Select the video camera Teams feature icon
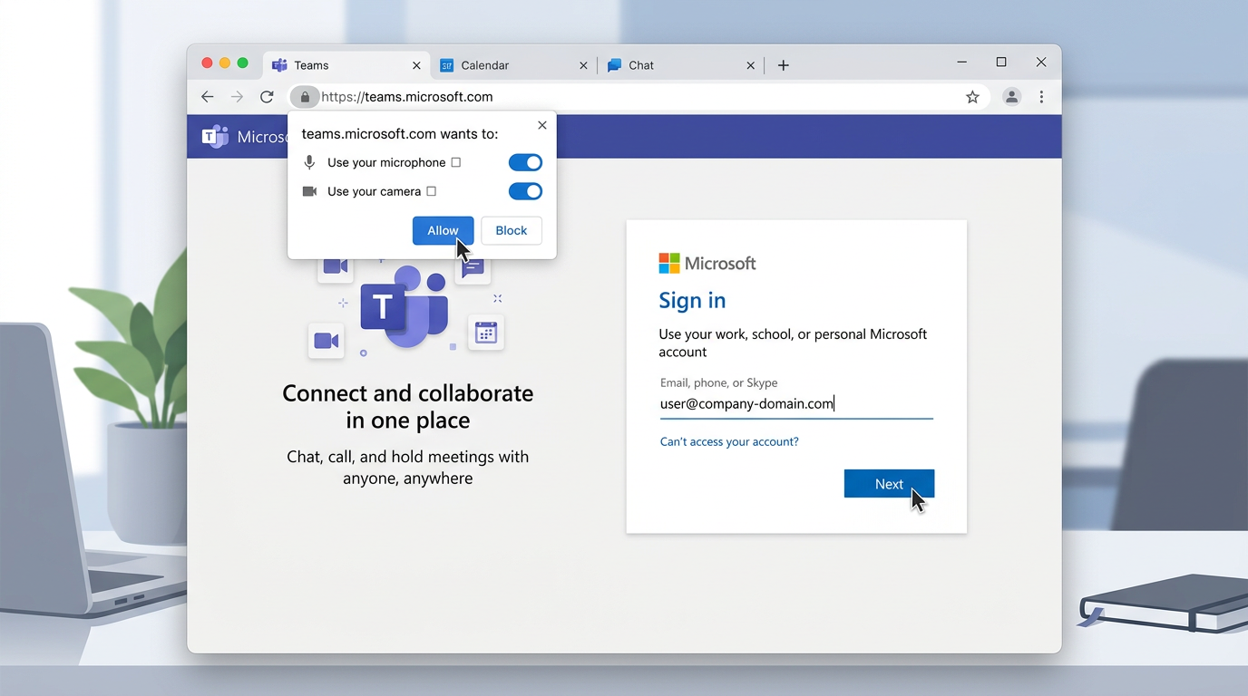 pos(327,341)
